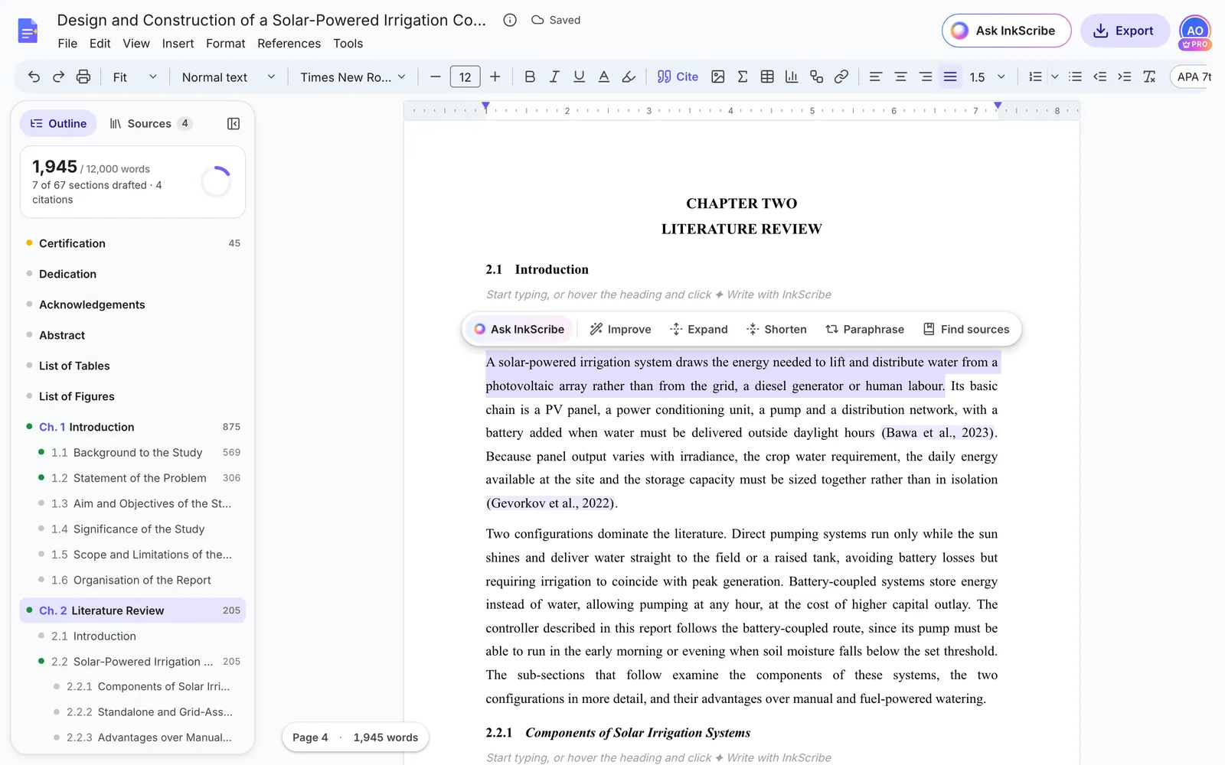Open the Times New Roman font dropdown
1225x765 pixels.
(x=352, y=76)
